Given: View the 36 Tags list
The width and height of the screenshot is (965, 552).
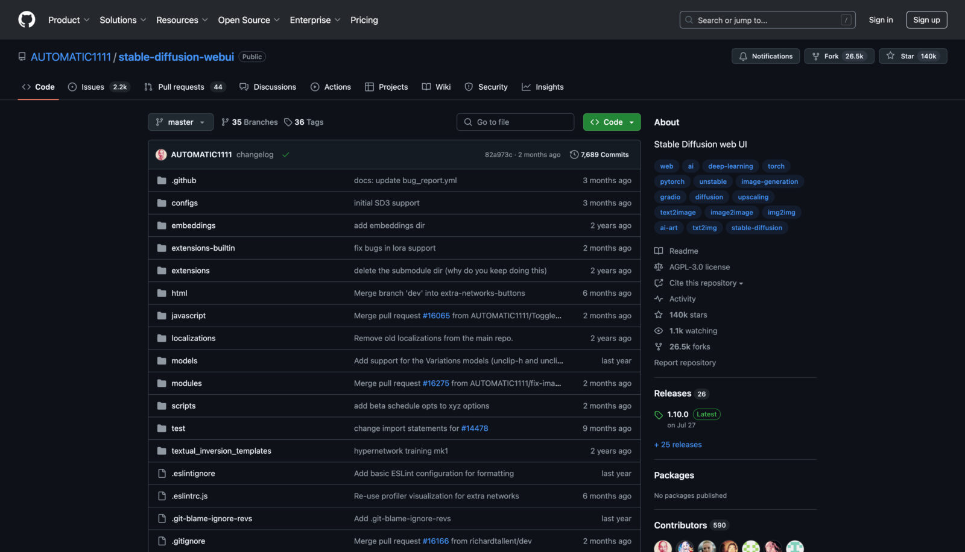Looking at the screenshot, I should (x=304, y=122).
